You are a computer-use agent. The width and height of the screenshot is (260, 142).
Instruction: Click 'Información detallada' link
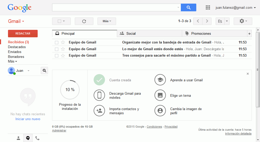[x=238, y=134]
